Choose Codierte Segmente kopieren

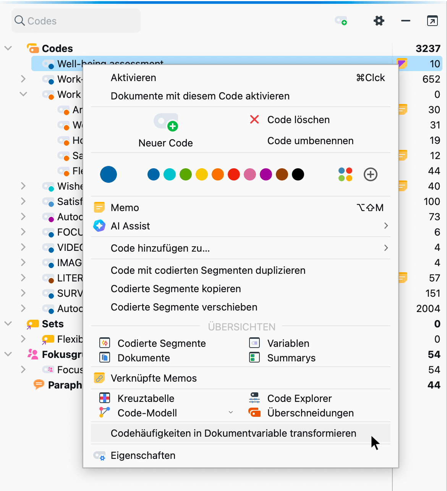point(241,289)
